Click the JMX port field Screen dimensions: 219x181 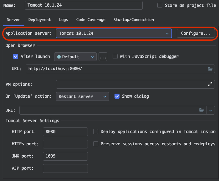(x=65, y=156)
